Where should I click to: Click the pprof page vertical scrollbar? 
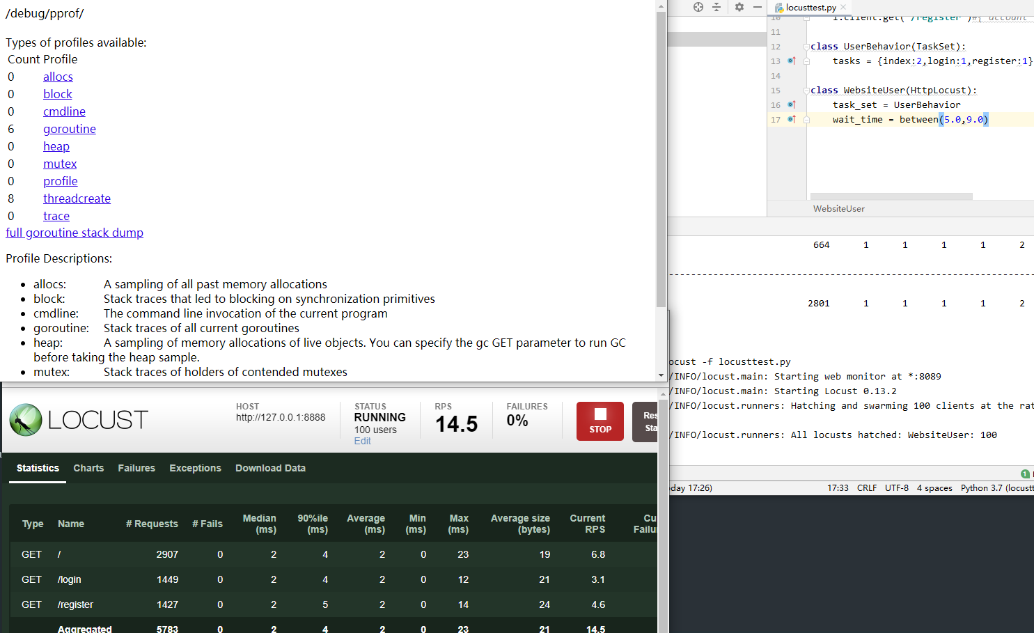[661, 160]
